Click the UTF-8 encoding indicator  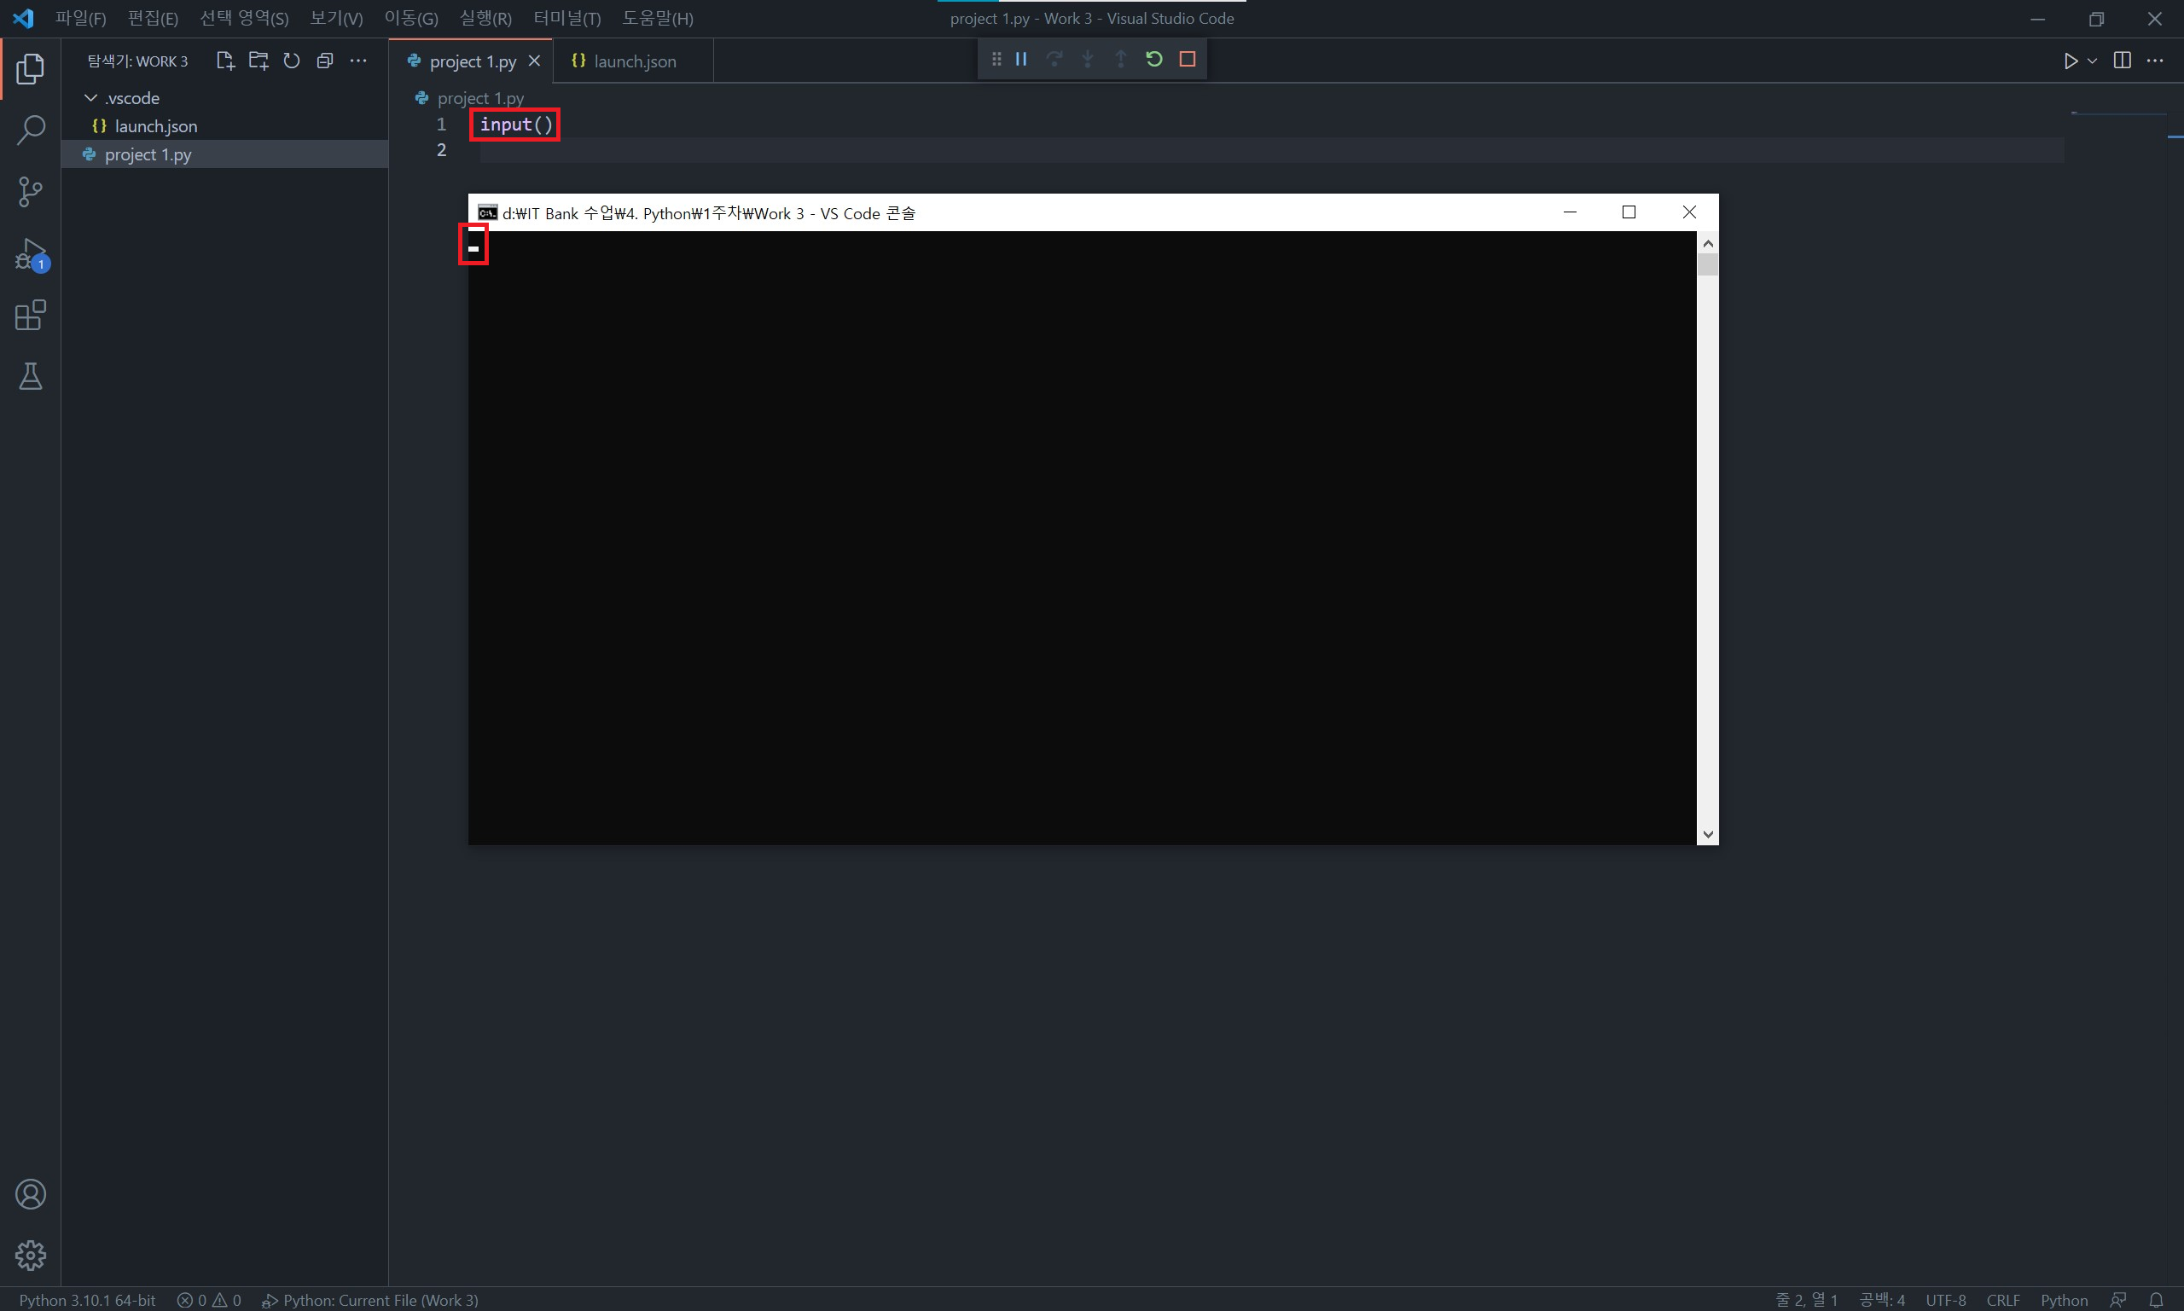pyautogui.click(x=1945, y=1300)
